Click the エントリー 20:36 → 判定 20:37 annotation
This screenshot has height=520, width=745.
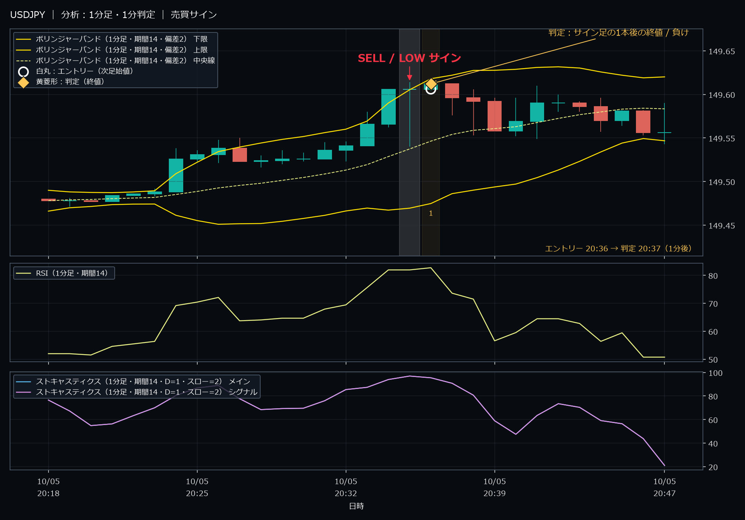(618, 248)
